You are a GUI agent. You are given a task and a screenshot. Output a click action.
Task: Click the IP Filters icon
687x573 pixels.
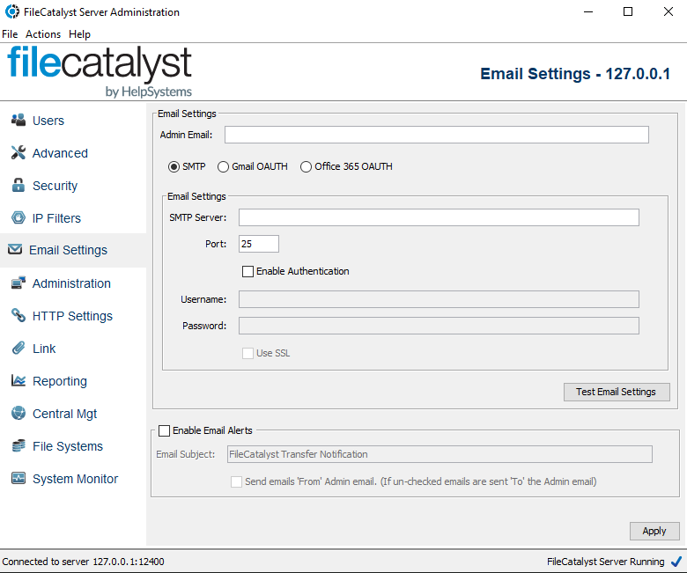[x=18, y=217]
